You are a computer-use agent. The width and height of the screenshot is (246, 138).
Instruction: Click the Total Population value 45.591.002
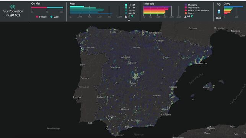(x=13, y=15)
